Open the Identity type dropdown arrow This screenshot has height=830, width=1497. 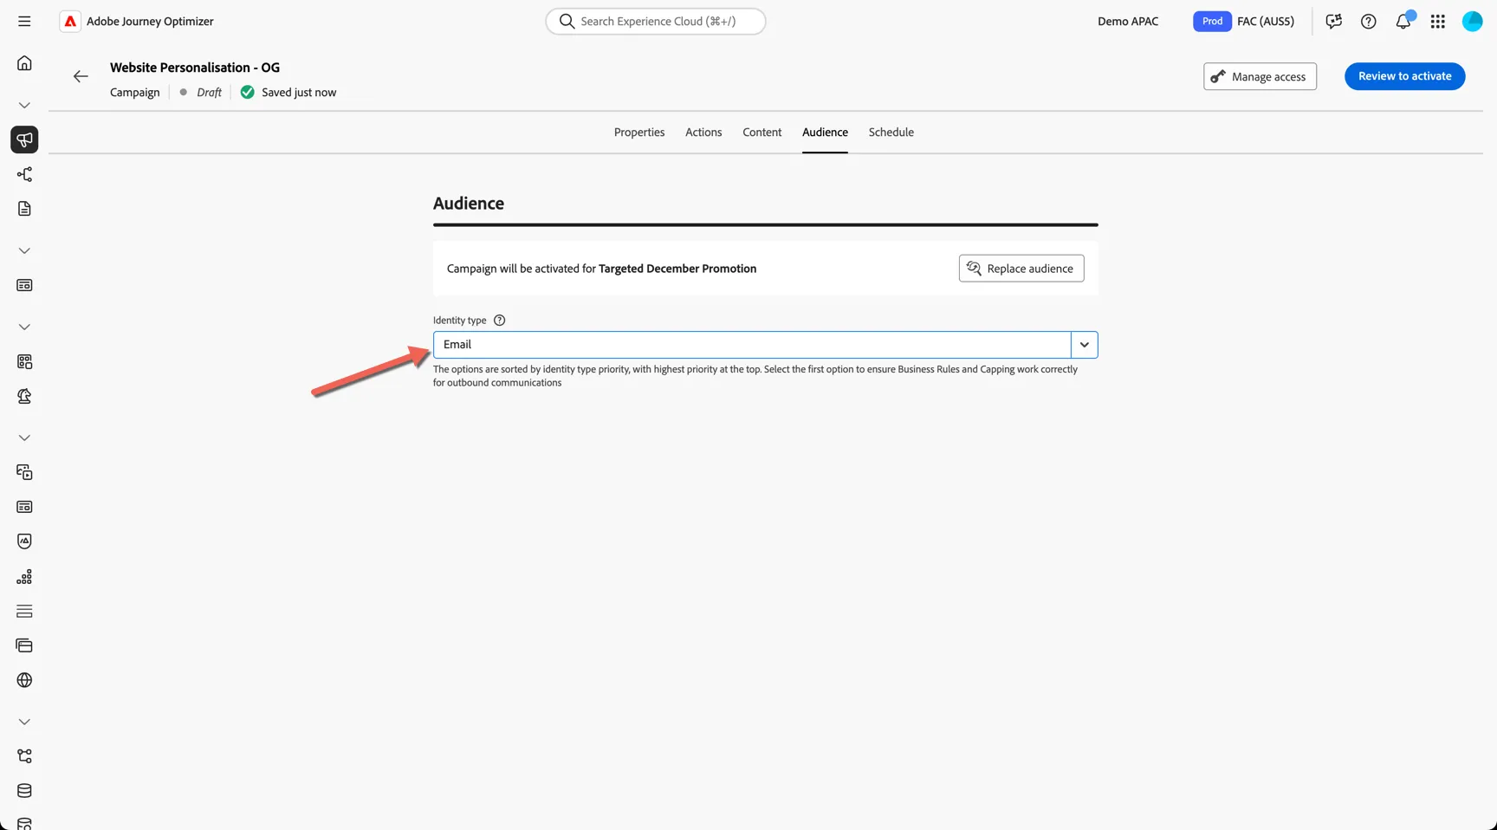1085,345
